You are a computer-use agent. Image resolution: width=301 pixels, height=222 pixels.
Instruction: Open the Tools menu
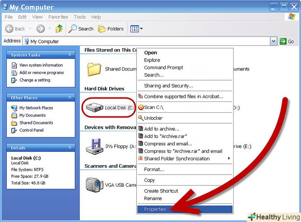(x=80, y=17)
